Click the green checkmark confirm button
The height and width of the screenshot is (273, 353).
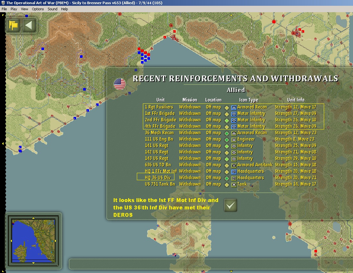pyautogui.click(x=231, y=205)
